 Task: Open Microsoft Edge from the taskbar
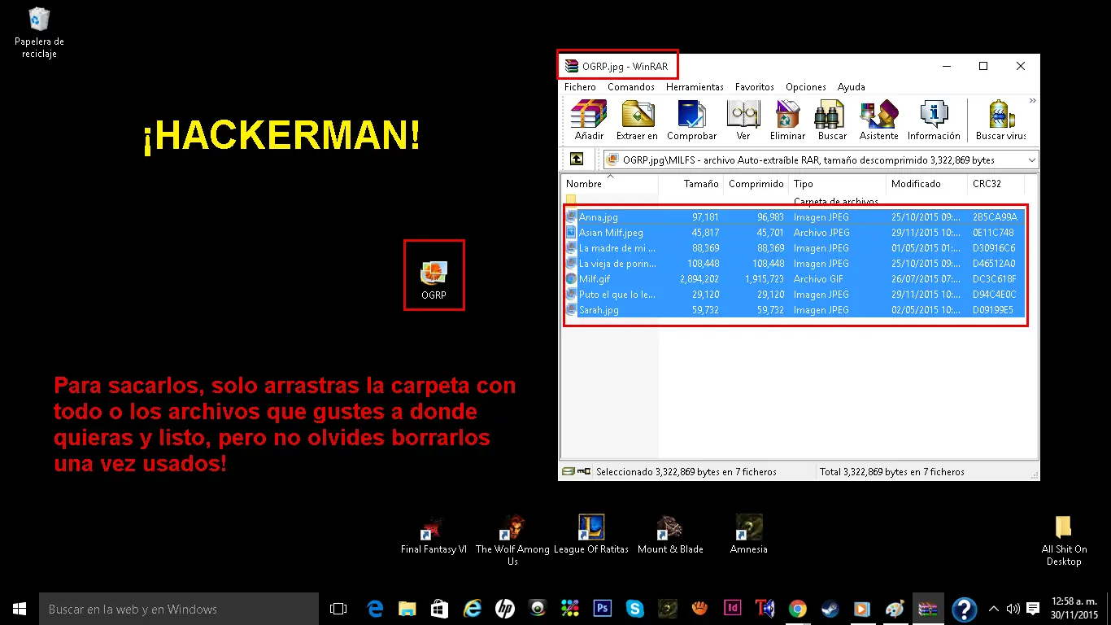pyautogui.click(x=375, y=609)
